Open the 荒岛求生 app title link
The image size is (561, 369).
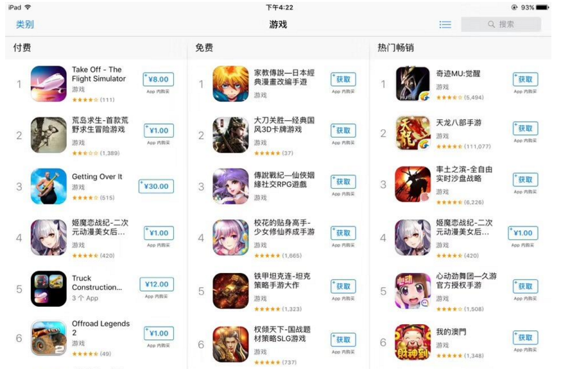pyautogui.click(x=100, y=125)
